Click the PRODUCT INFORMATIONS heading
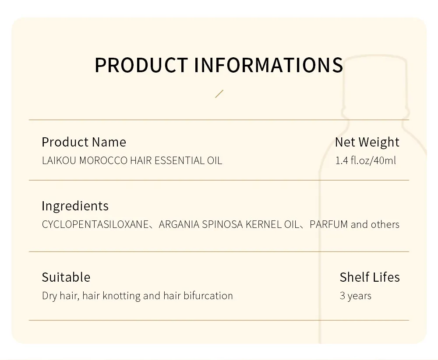 point(219,65)
